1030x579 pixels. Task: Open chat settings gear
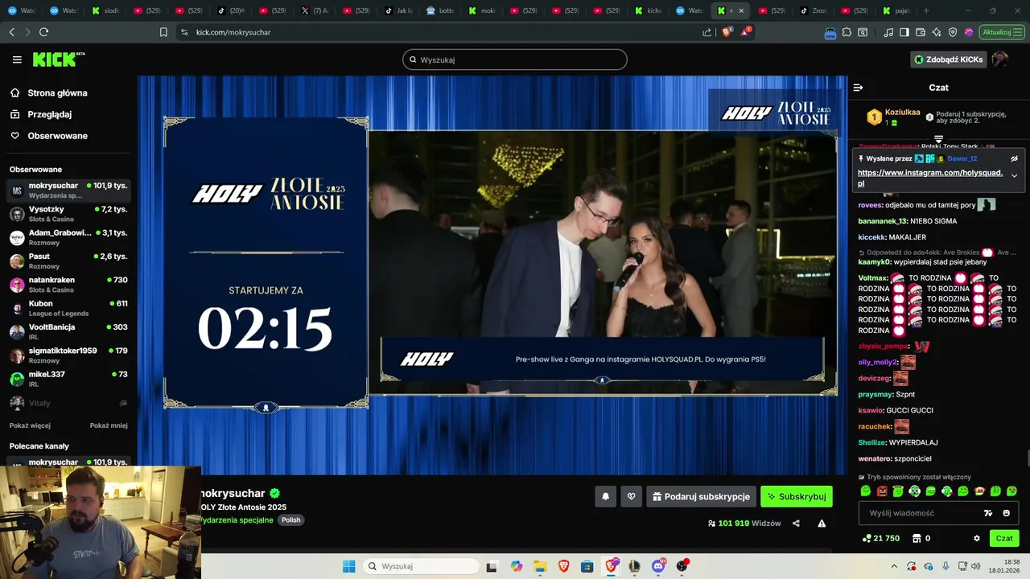point(977,538)
